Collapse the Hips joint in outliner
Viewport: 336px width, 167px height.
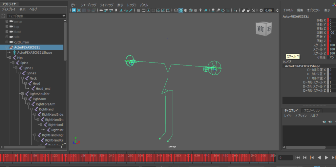pyautogui.click(x=10, y=58)
